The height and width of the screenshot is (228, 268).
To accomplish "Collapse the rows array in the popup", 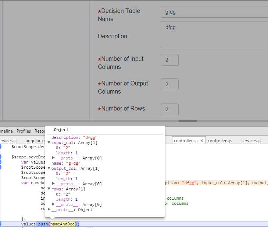I will [x=49, y=189].
